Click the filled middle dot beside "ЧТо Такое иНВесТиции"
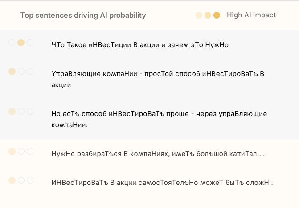The height and width of the screenshot is (208, 299). coord(21,43)
